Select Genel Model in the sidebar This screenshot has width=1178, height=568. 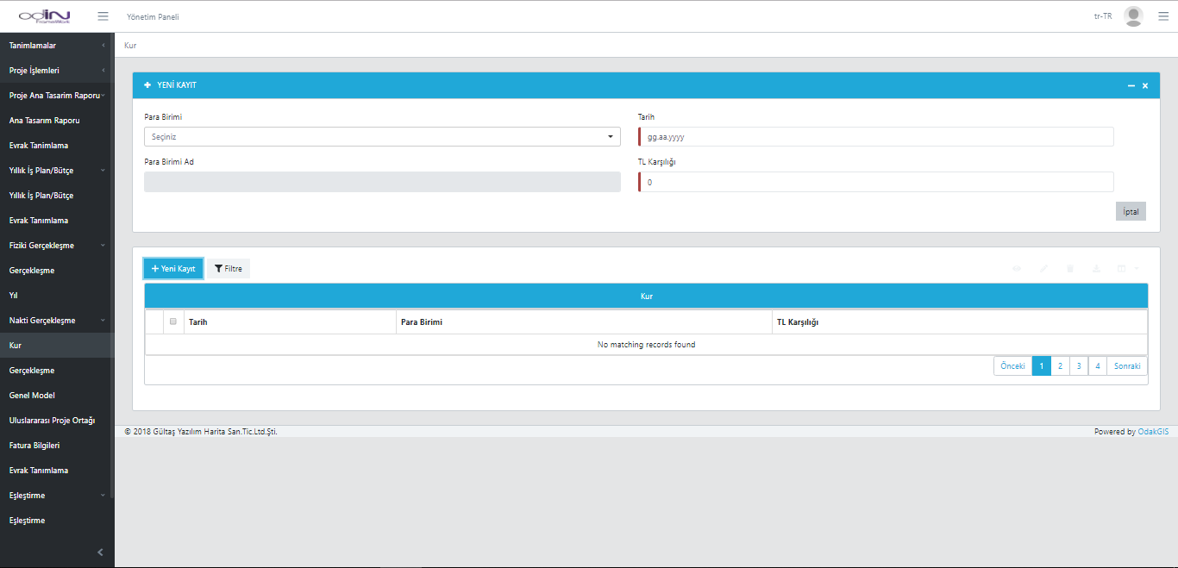click(x=32, y=396)
